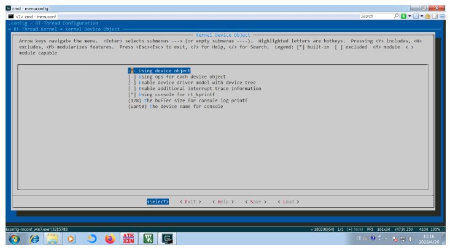Click the 1/1 console count in status bar
The image size is (450, 250).
[x=340, y=229]
